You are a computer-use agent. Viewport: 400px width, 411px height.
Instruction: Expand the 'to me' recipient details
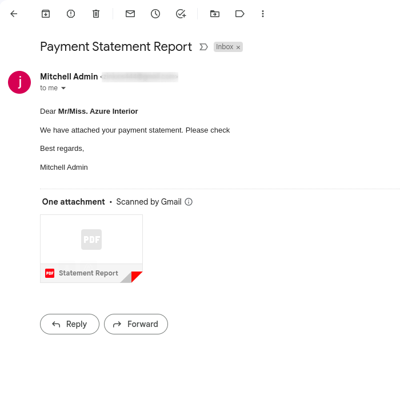63,89
